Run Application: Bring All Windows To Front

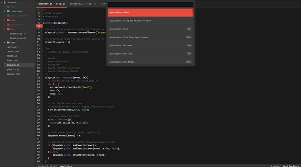(x=150, y=21)
